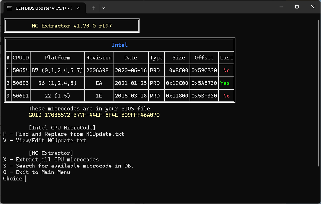Click offset value 0x5BF330
The image size is (321, 204).
tap(204, 96)
